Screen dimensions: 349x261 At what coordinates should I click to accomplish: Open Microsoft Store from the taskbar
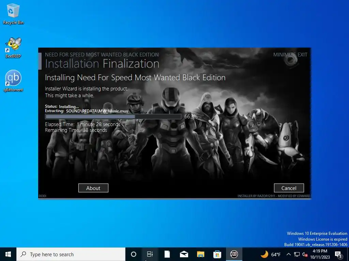click(x=217, y=254)
